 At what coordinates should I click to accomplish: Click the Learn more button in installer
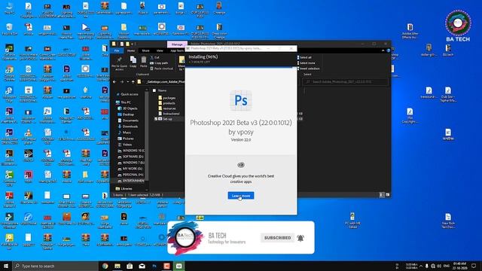[241, 196]
